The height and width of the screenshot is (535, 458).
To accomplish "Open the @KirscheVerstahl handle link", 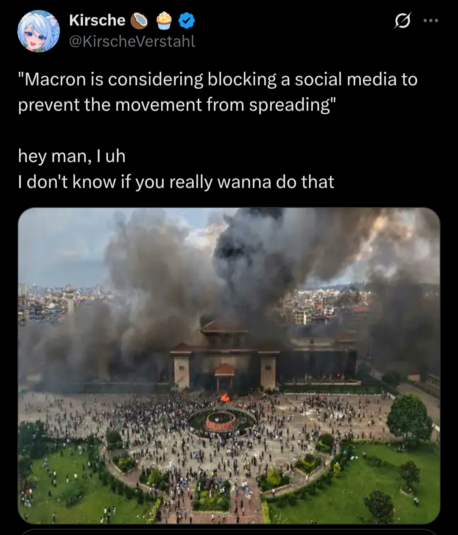I will click(132, 41).
